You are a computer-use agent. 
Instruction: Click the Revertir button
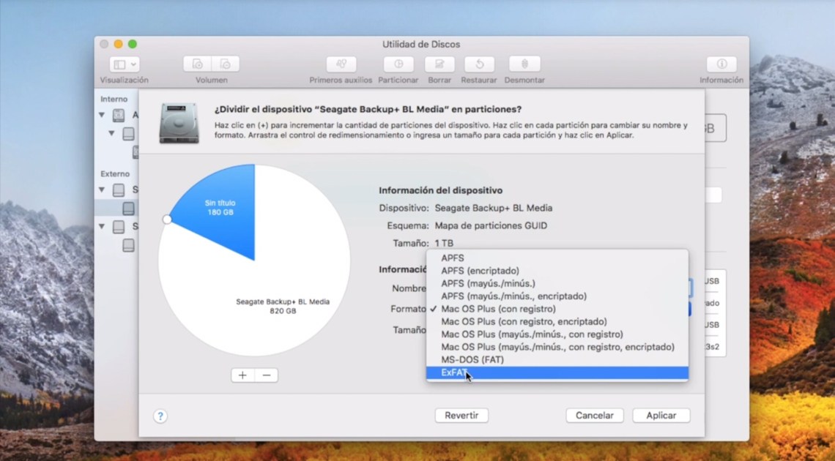(x=461, y=416)
